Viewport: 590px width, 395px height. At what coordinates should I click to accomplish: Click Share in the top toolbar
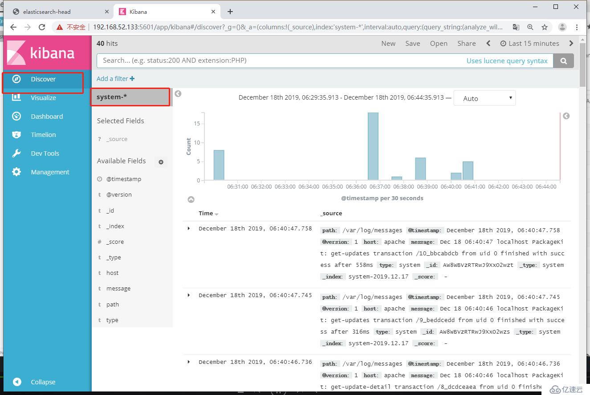[466, 44]
